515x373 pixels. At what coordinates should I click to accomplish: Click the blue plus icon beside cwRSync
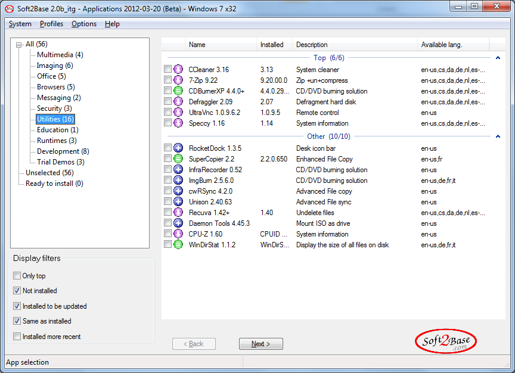point(178,191)
